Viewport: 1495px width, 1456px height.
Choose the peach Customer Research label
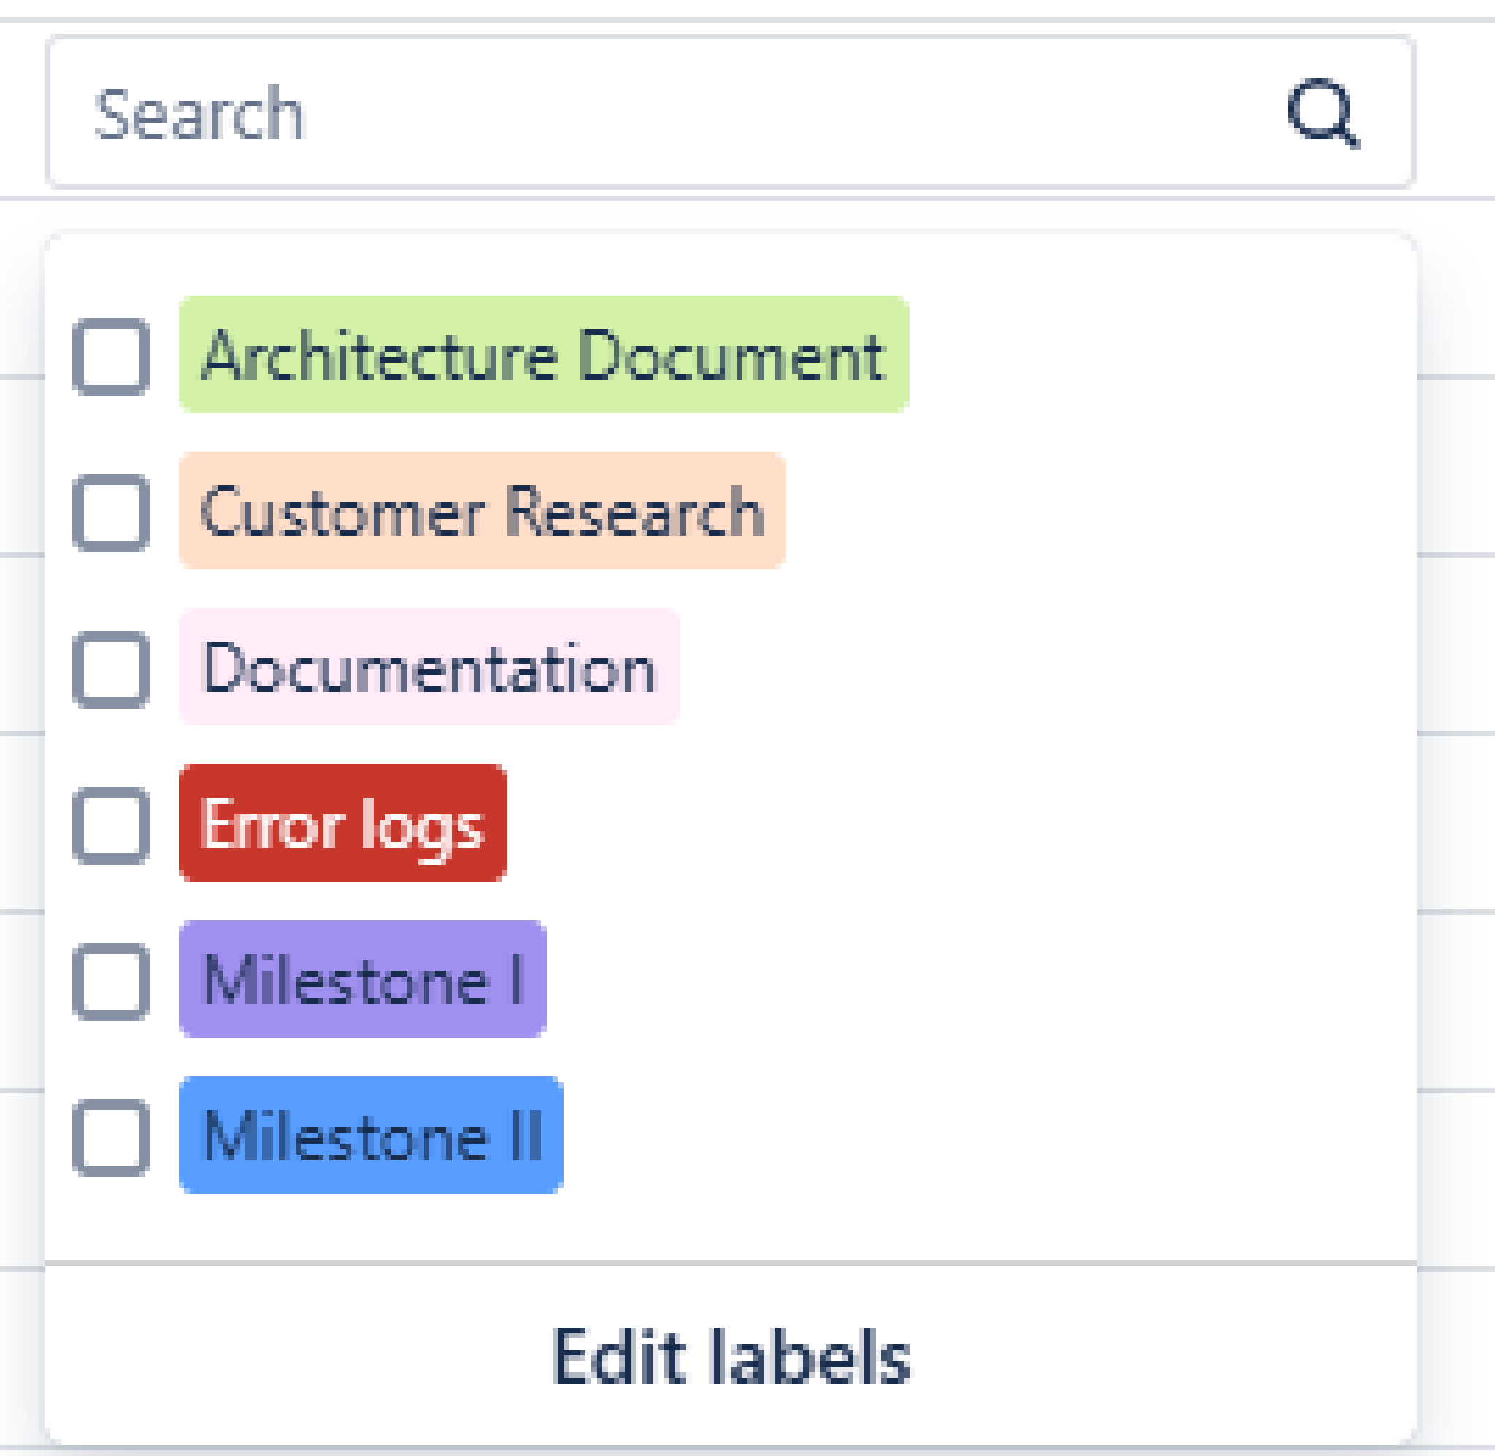(483, 511)
